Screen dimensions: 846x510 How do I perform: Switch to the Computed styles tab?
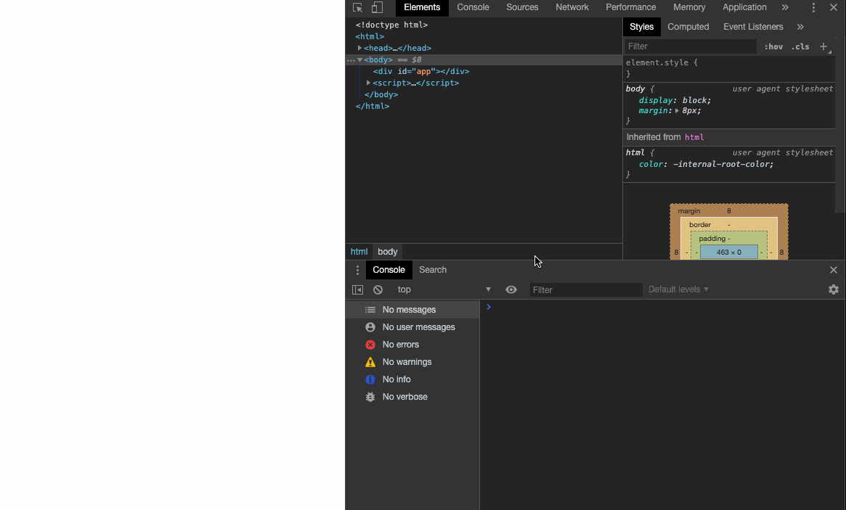pos(688,27)
